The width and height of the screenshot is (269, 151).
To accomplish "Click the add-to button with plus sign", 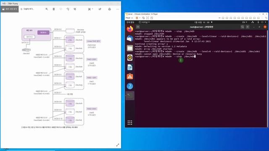I will click(x=27, y=9).
